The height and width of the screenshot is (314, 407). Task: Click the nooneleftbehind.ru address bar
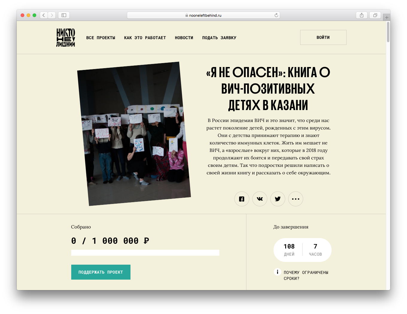click(x=203, y=15)
